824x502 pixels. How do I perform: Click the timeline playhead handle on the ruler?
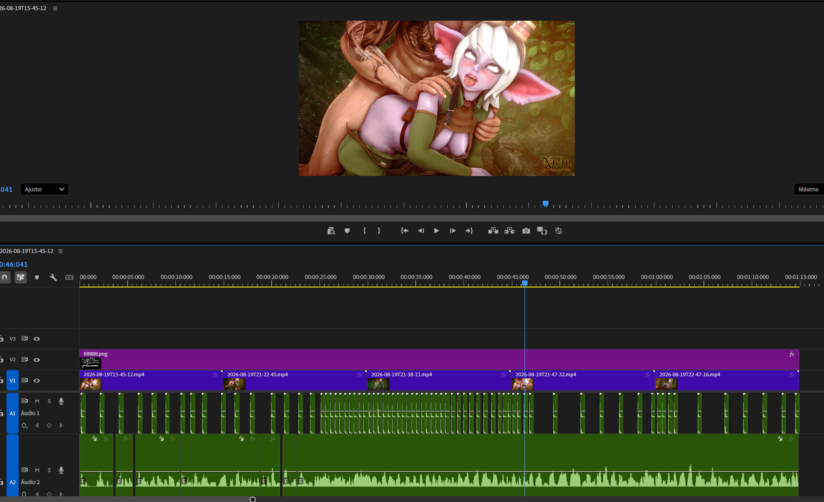pos(525,283)
